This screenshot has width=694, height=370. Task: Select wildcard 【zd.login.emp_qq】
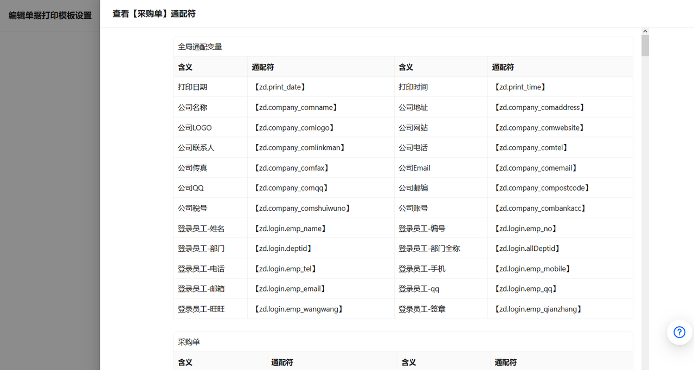click(525, 289)
